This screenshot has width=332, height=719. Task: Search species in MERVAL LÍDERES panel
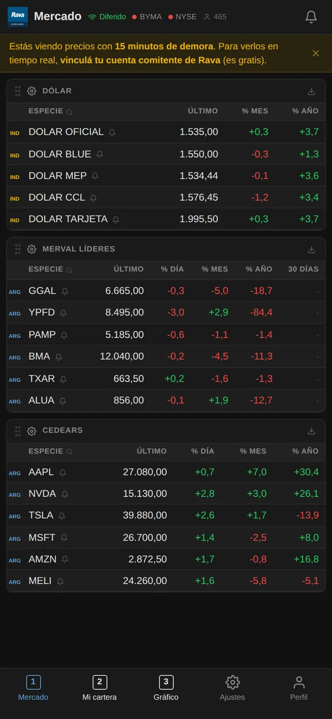69,270
